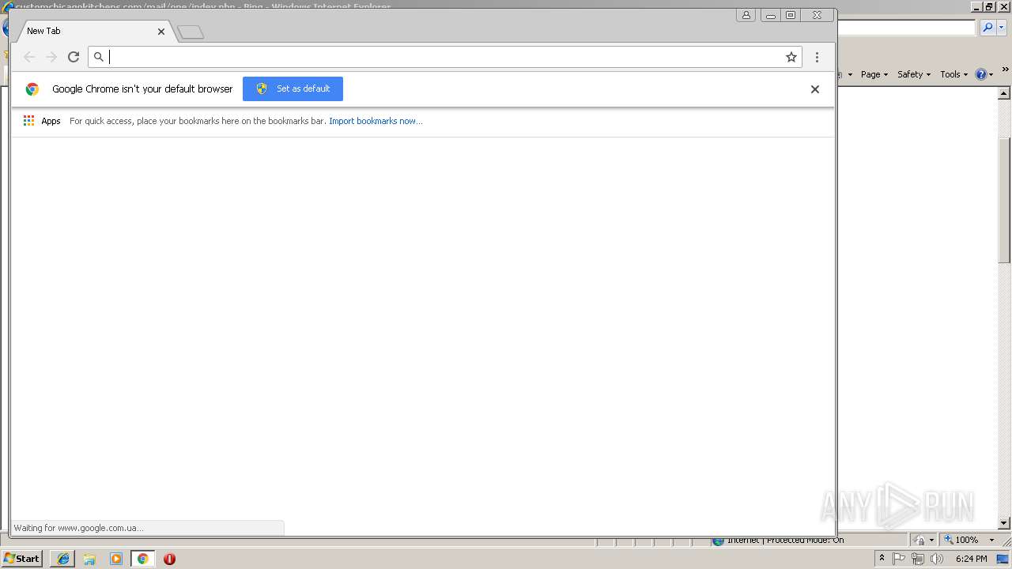Reload the page in Chrome
Screen dimensions: 1012x569
click(x=74, y=57)
